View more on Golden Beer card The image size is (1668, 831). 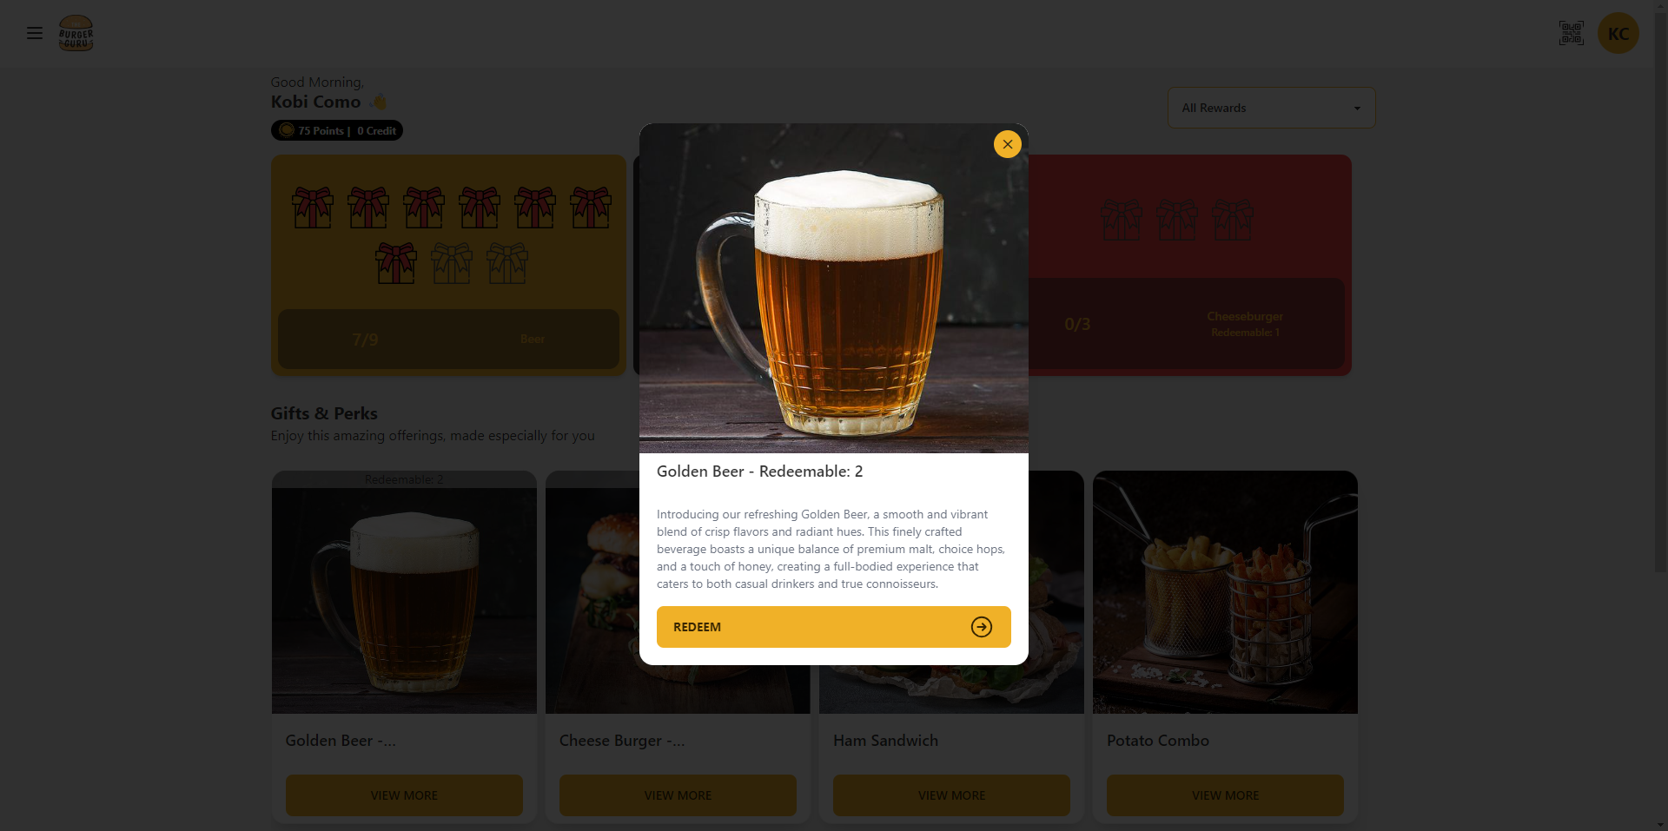(404, 795)
